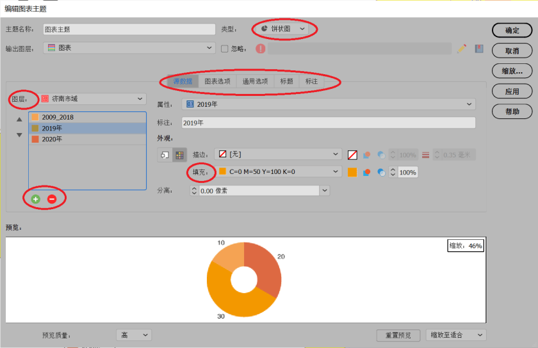Image resolution: width=538 pixels, height=348 pixels.
Task: Move selected item down with down arrow
Action: 19,135
